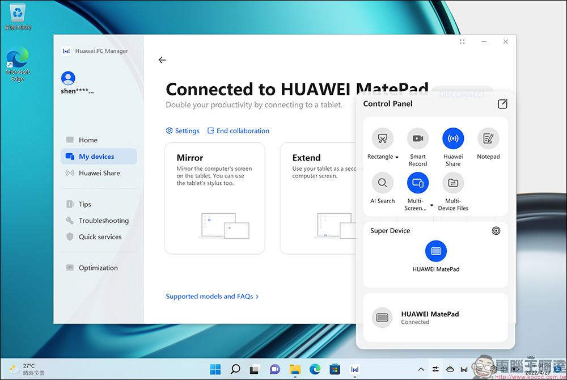
Task: Open the four-dot window menu
Action: (x=462, y=41)
